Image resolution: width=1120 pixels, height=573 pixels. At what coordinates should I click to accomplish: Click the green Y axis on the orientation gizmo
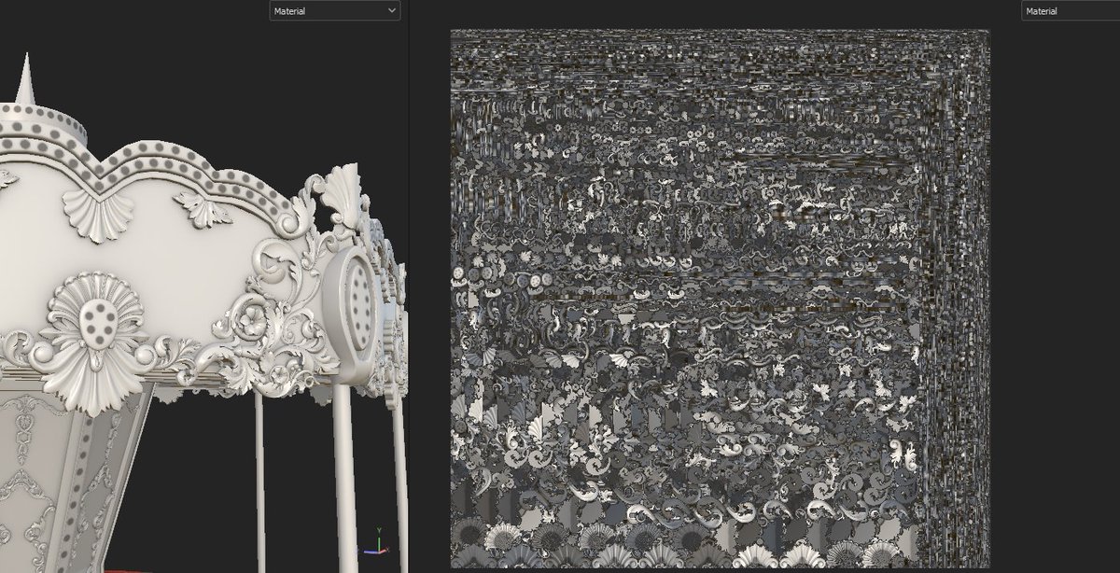pos(379,541)
